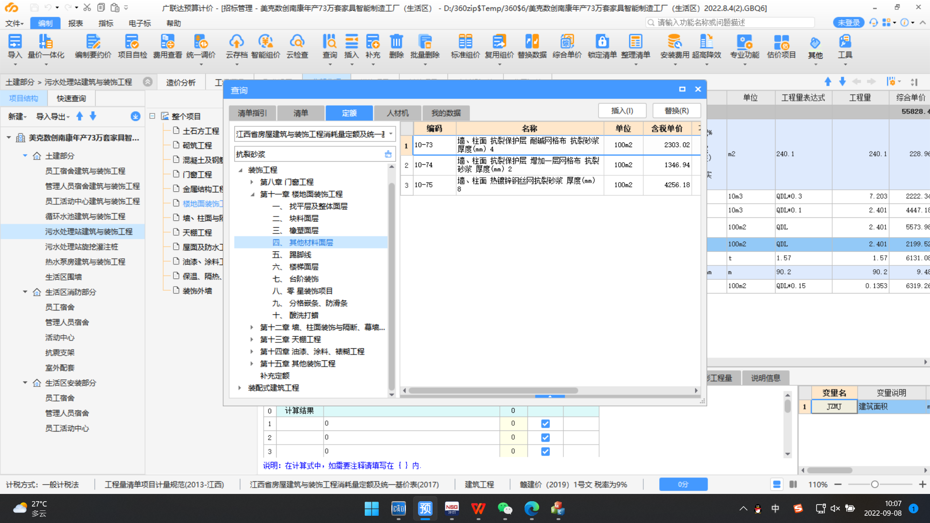Switch to the 清单 tab in query dialog

coord(301,113)
